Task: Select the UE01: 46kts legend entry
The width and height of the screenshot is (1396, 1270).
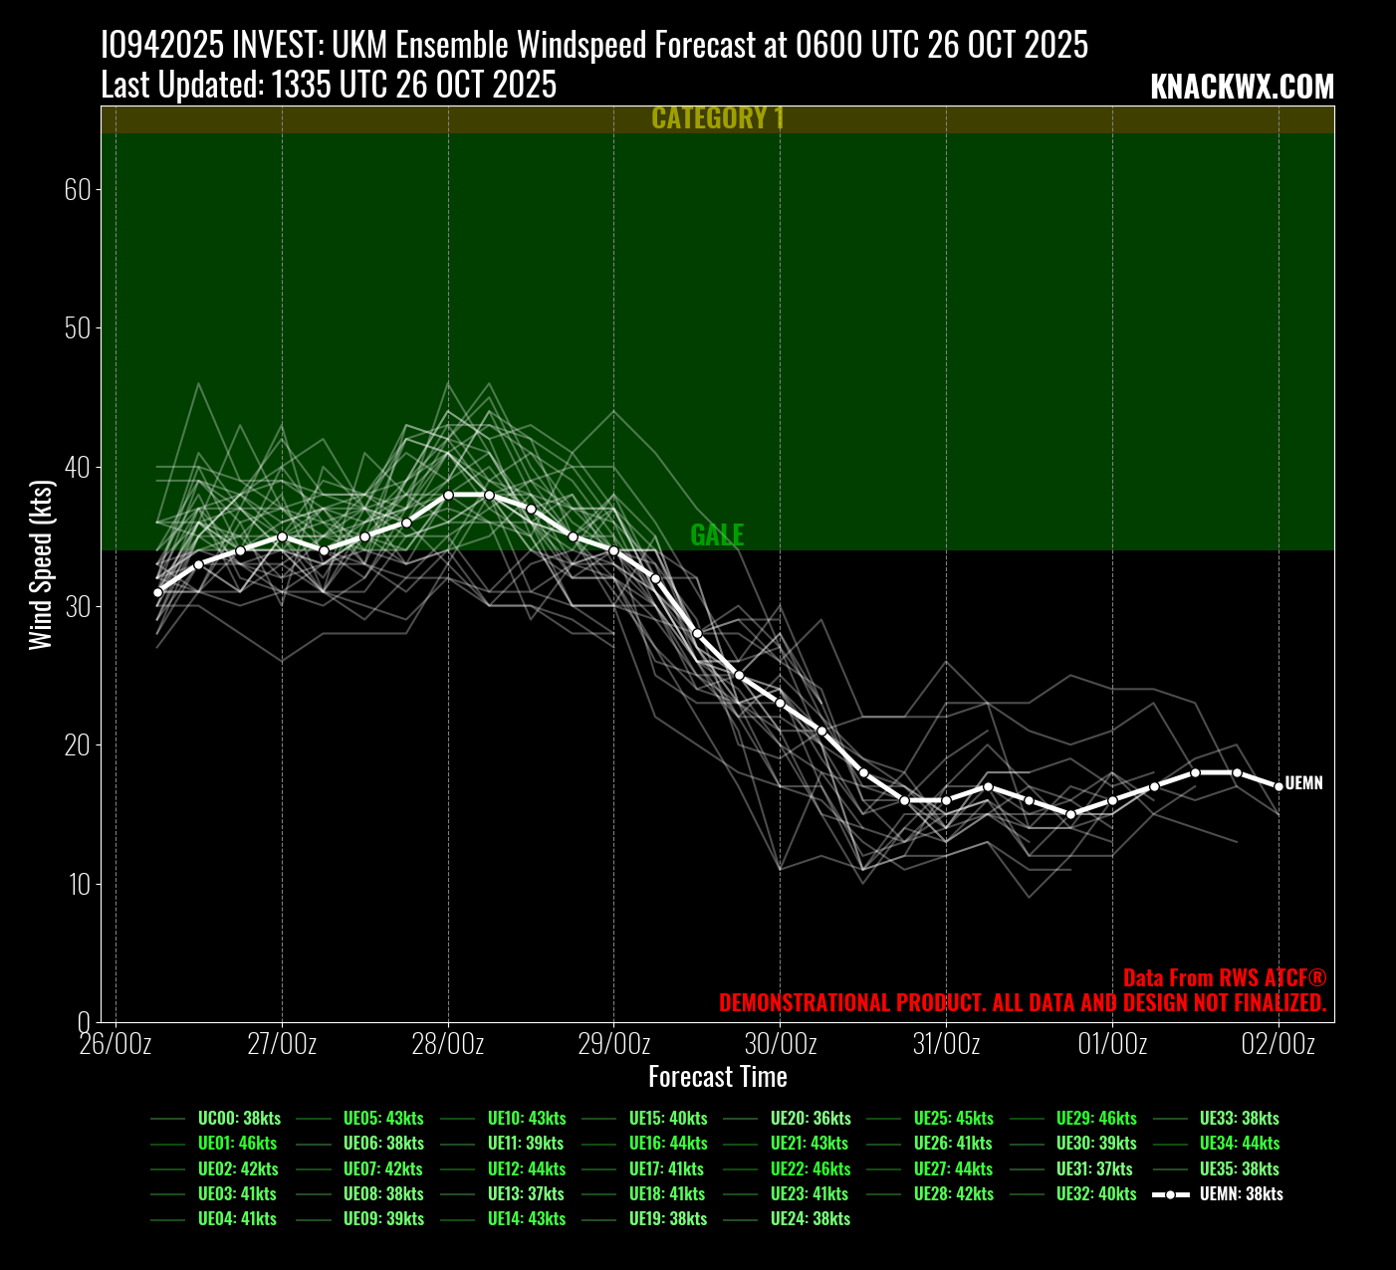Action: pos(237,1144)
